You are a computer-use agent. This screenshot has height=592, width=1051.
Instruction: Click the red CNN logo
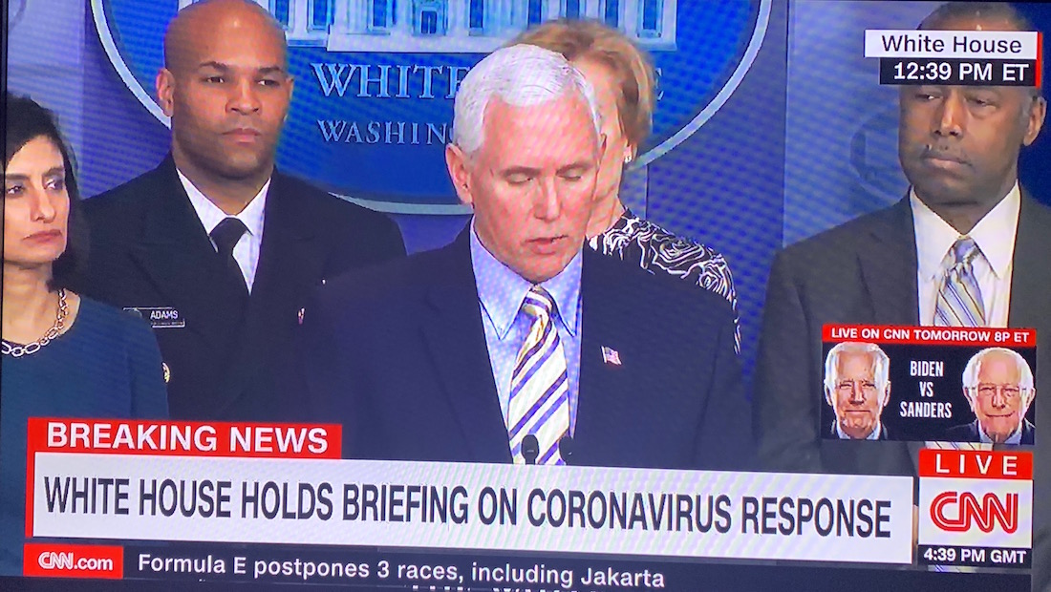[x=975, y=513]
